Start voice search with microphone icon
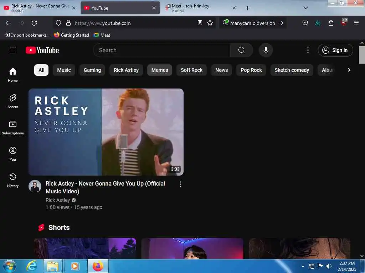Screen dimensions: 365x273 266,50
